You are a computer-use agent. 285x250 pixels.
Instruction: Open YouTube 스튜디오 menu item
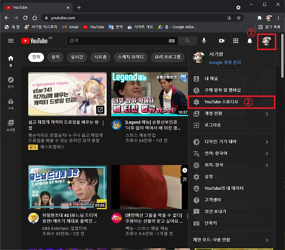click(x=232, y=102)
